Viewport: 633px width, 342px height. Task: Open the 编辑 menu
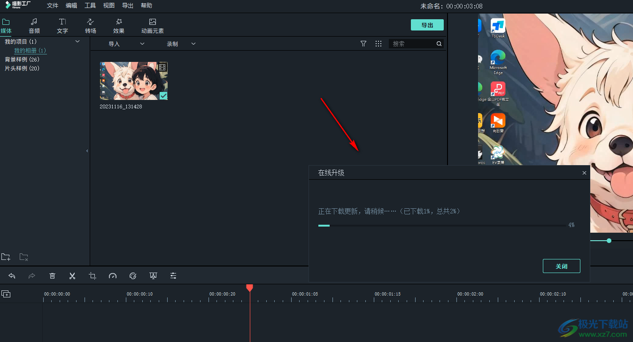[x=71, y=6]
